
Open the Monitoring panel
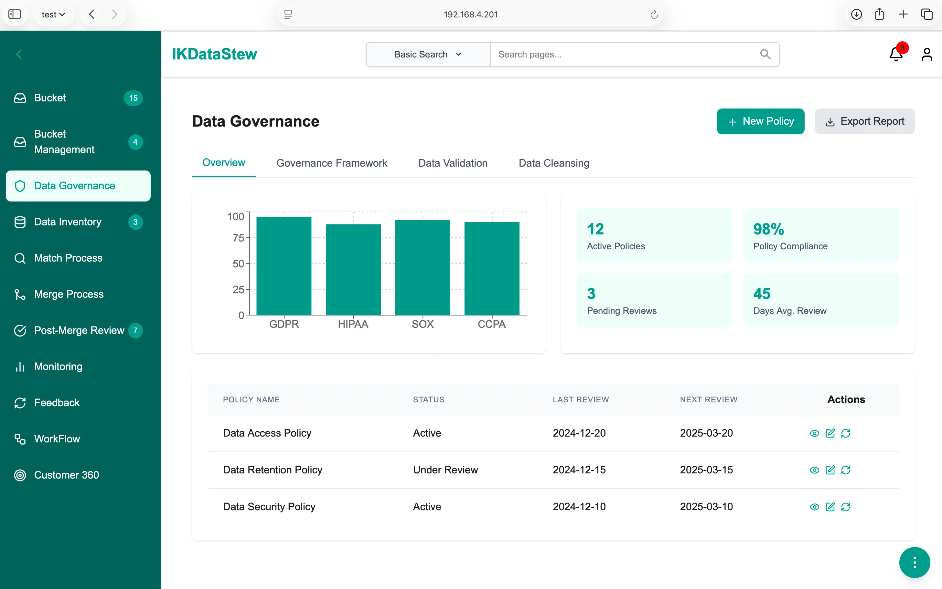pyautogui.click(x=58, y=367)
